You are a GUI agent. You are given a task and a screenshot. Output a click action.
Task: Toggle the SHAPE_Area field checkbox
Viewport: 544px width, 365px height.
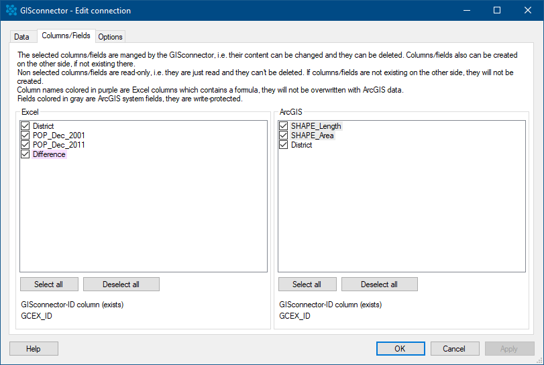[284, 135]
